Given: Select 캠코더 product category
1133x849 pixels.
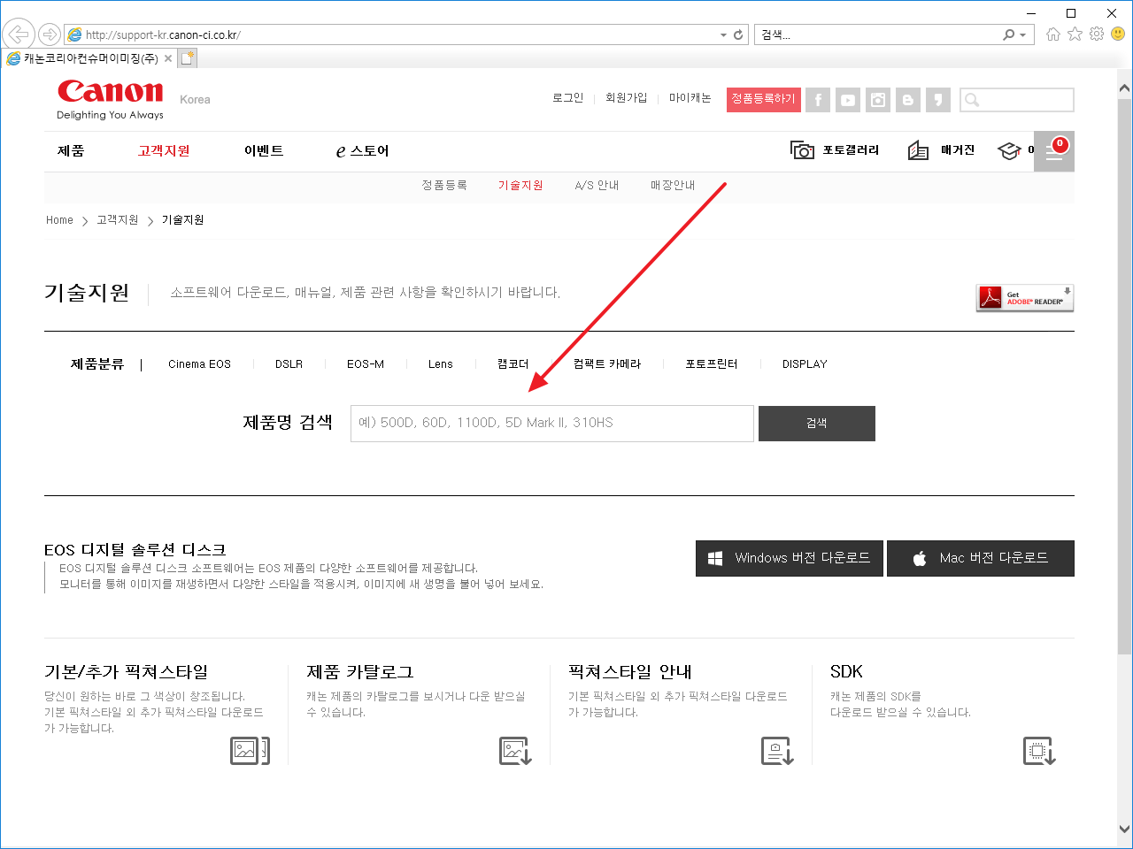Looking at the screenshot, I should coord(513,364).
